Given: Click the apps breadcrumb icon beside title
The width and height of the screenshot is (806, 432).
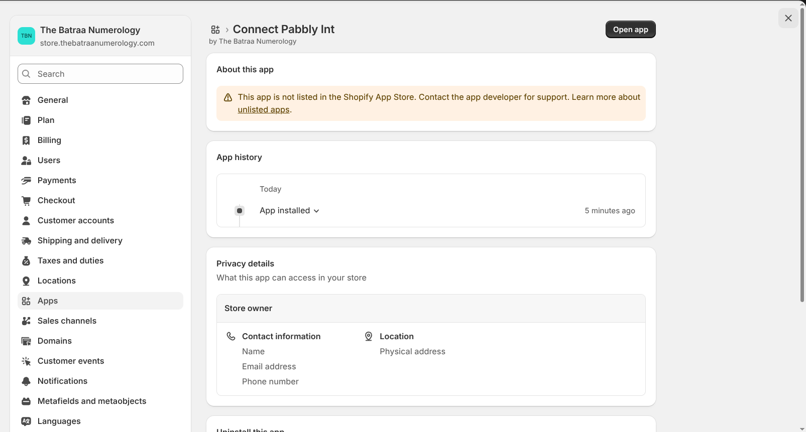Looking at the screenshot, I should (215, 30).
